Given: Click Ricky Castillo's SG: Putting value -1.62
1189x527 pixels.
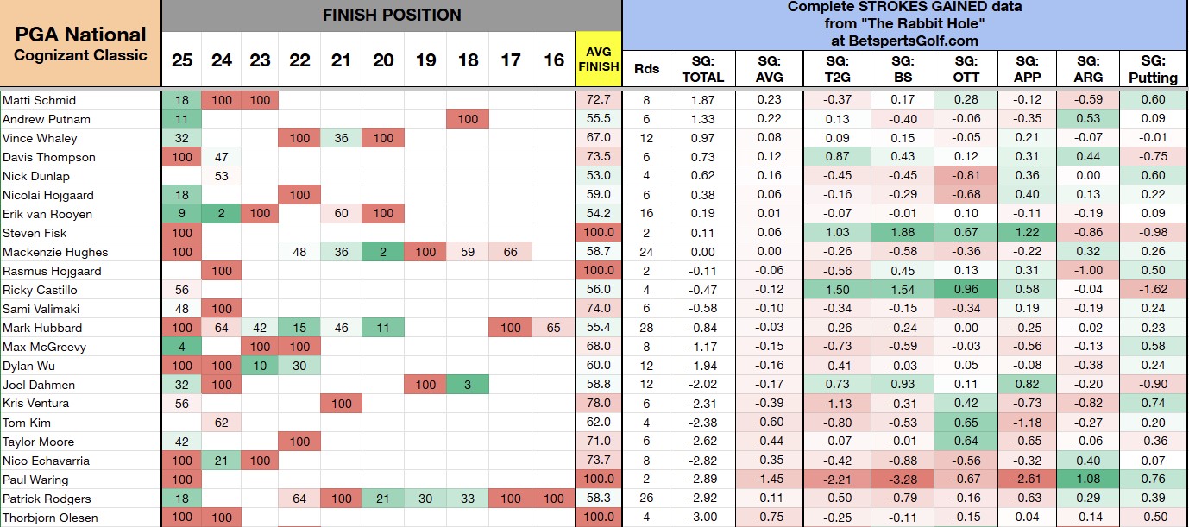Looking at the screenshot, I should 1153,290.
